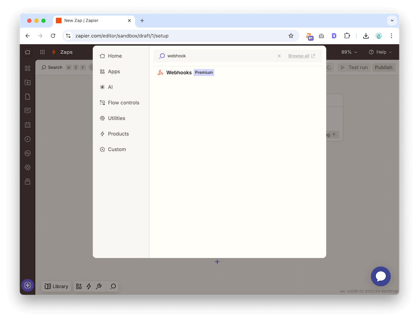Expand the 89% zoom dropdown

349,52
